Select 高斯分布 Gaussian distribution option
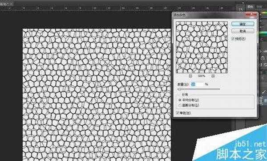Screen dimensions: 267x161 point(189,105)
